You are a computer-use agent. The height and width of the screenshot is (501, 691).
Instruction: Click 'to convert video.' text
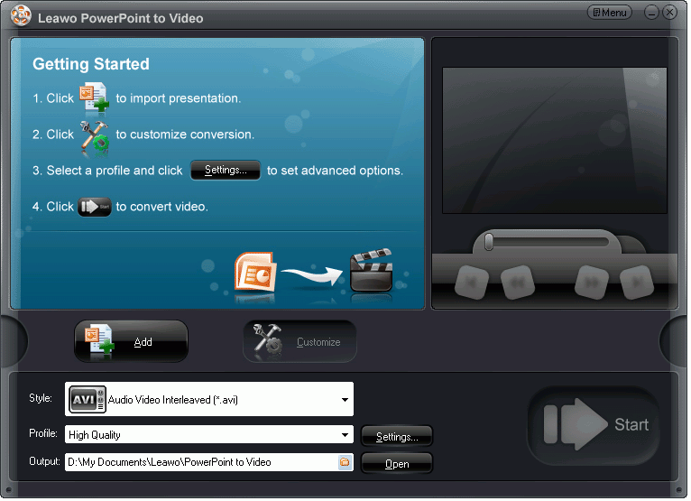click(x=161, y=207)
